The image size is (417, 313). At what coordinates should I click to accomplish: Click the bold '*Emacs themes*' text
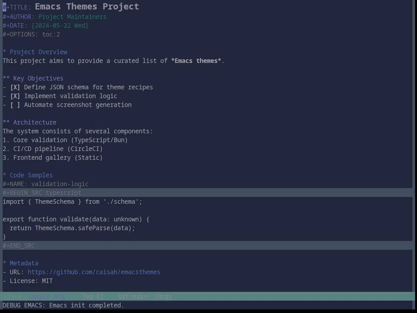[x=196, y=61]
